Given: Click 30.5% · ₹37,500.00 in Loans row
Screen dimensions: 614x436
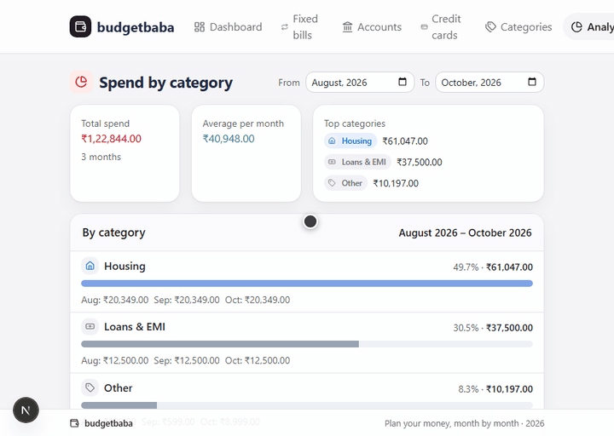Looking at the screenshot, I should [x=493, y=328].
